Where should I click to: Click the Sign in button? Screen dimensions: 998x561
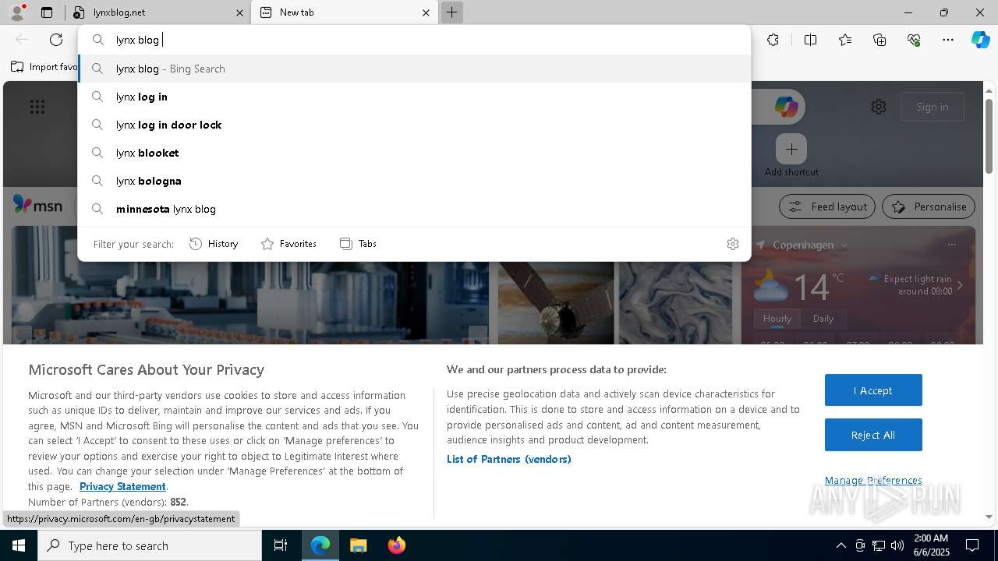[x=933, y=107]
